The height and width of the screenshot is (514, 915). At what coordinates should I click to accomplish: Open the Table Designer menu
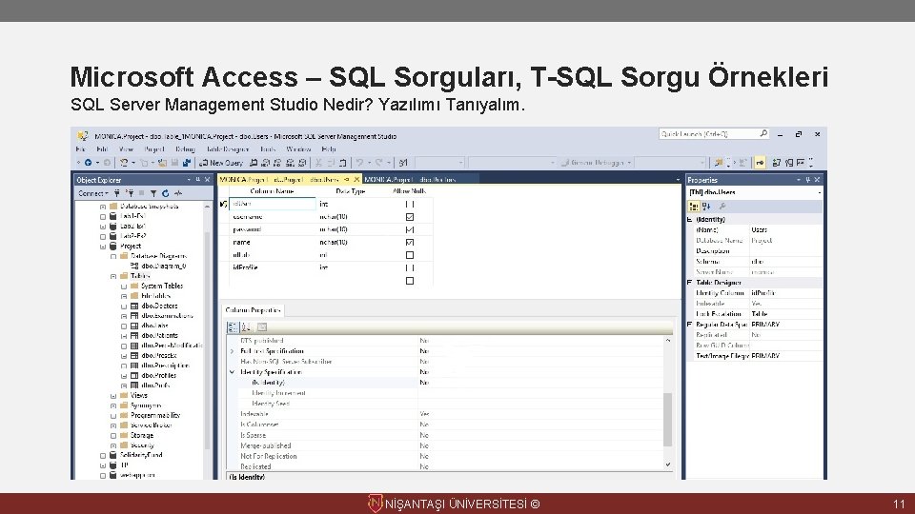click(228, 149)
